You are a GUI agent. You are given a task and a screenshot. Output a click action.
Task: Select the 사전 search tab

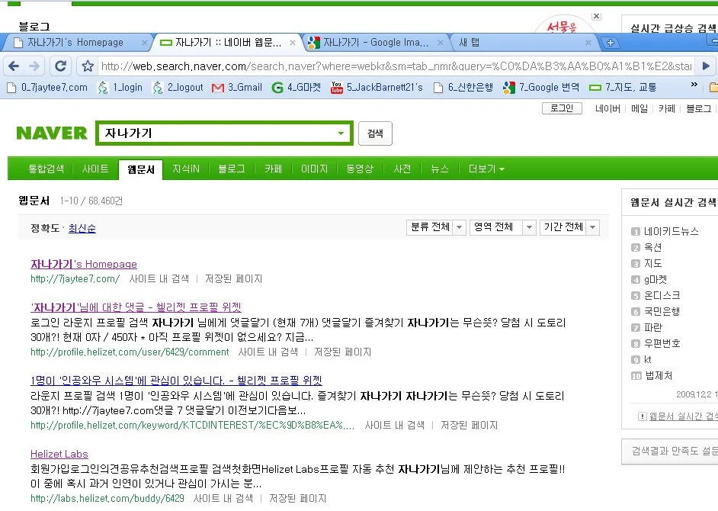coord(402,169)
